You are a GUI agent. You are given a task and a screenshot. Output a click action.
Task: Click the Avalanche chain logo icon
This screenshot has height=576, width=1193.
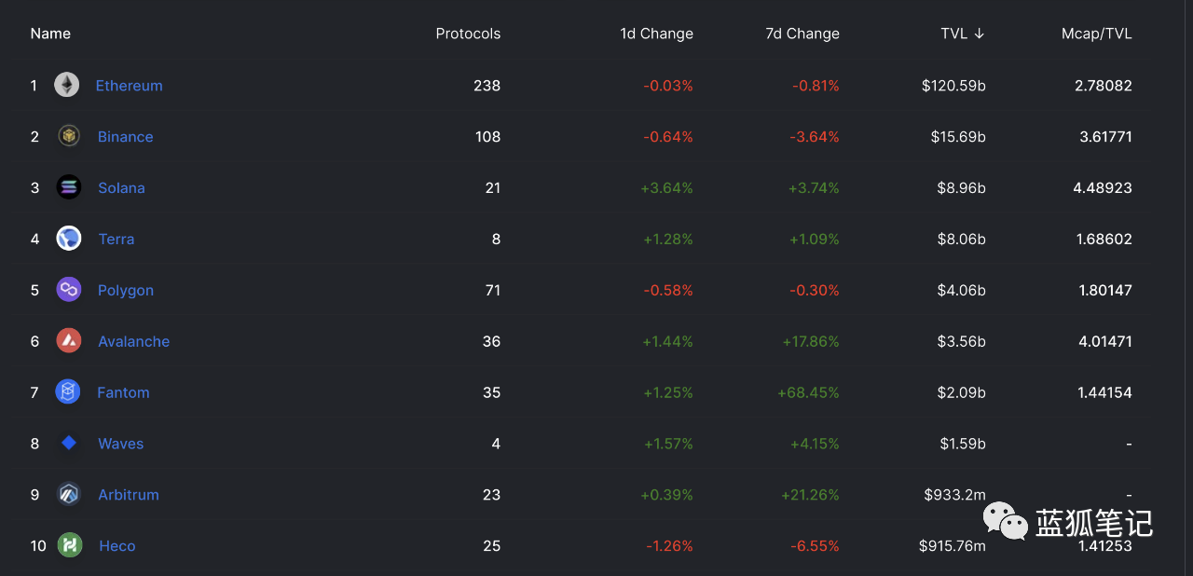coord(69,341)
